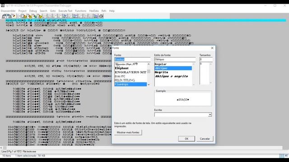Click the Tamanho size input field
Screen dimensions: 289x162
pyautogui.click(x=206, y=59)
